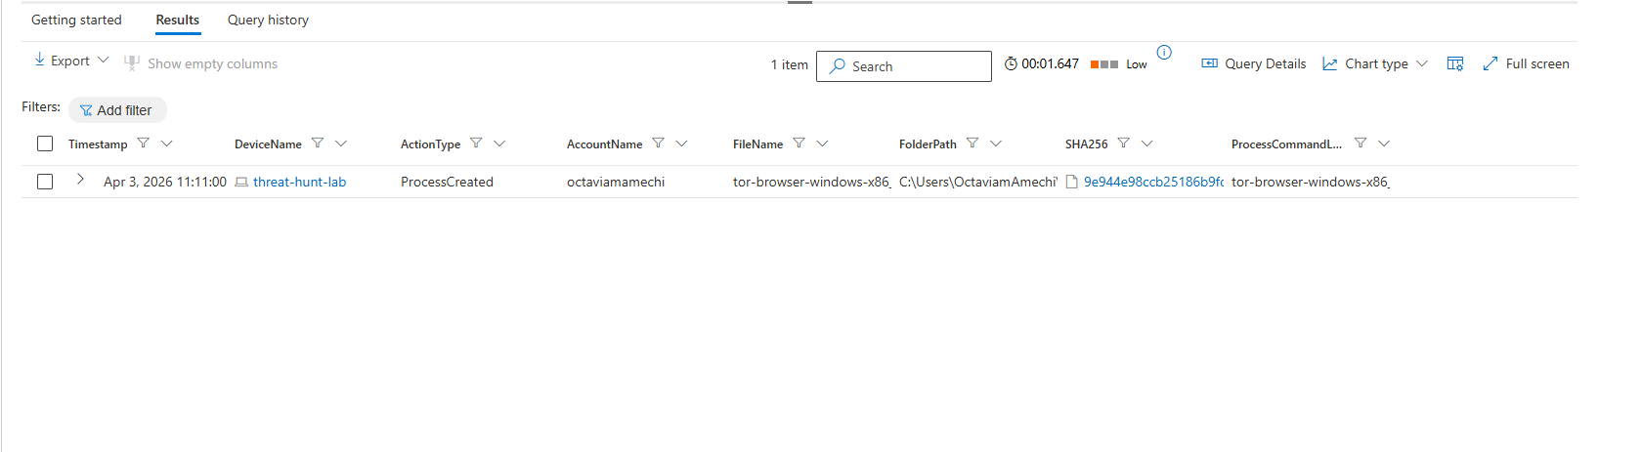Click the SHA256 column filter icon
Screen dimensions: 1642x452
coord(1124,143)
